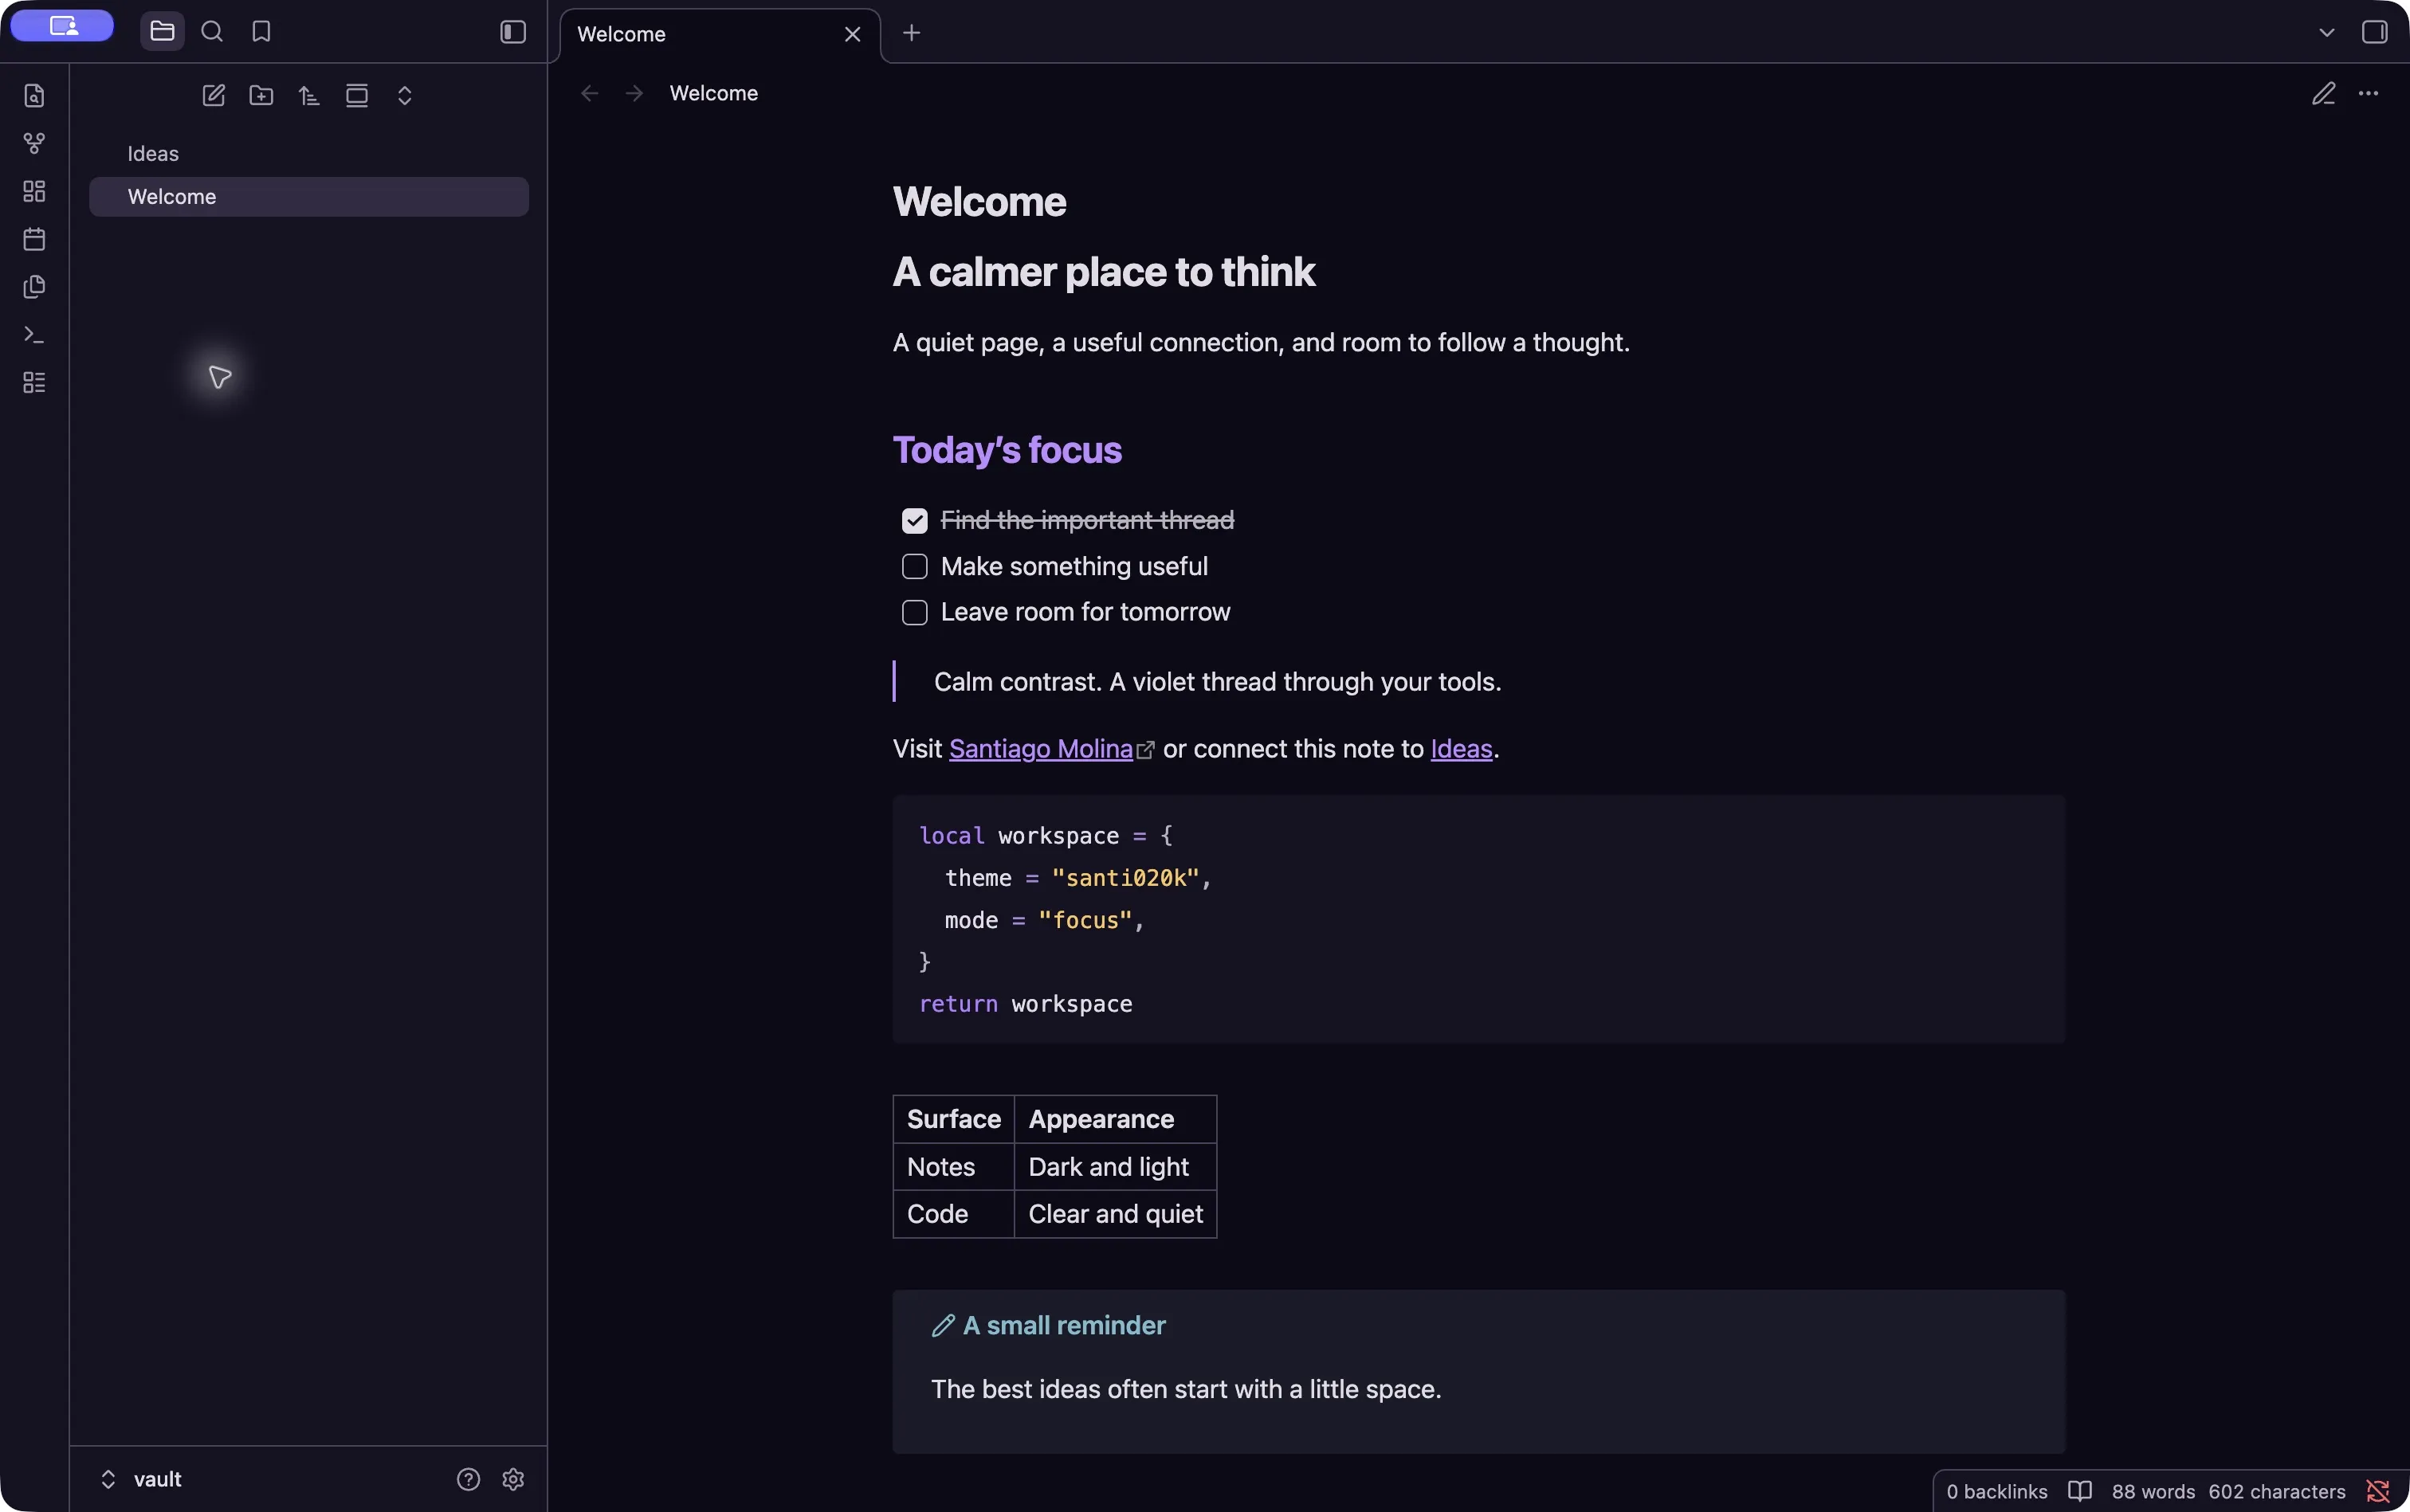Open quick switcher ribbon icon
The width and height of the screenshot is (2410, 1512).
coord(34,95)
